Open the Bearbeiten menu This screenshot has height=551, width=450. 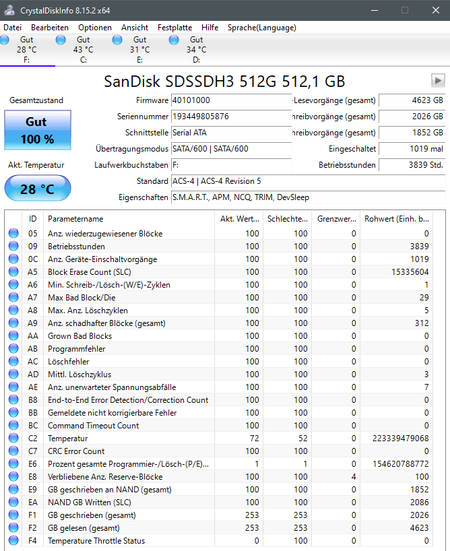[x=50, y=28]
